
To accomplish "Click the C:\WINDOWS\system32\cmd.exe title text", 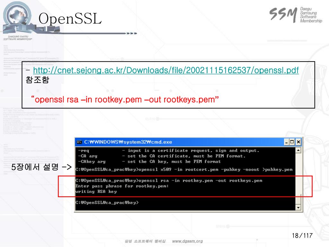I will tap(128, 142).
